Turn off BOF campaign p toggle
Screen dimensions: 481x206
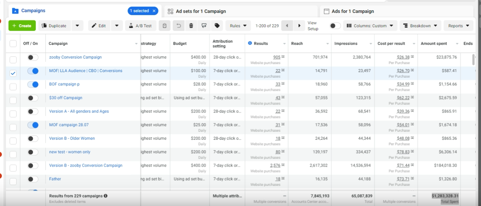click(33, 84)
